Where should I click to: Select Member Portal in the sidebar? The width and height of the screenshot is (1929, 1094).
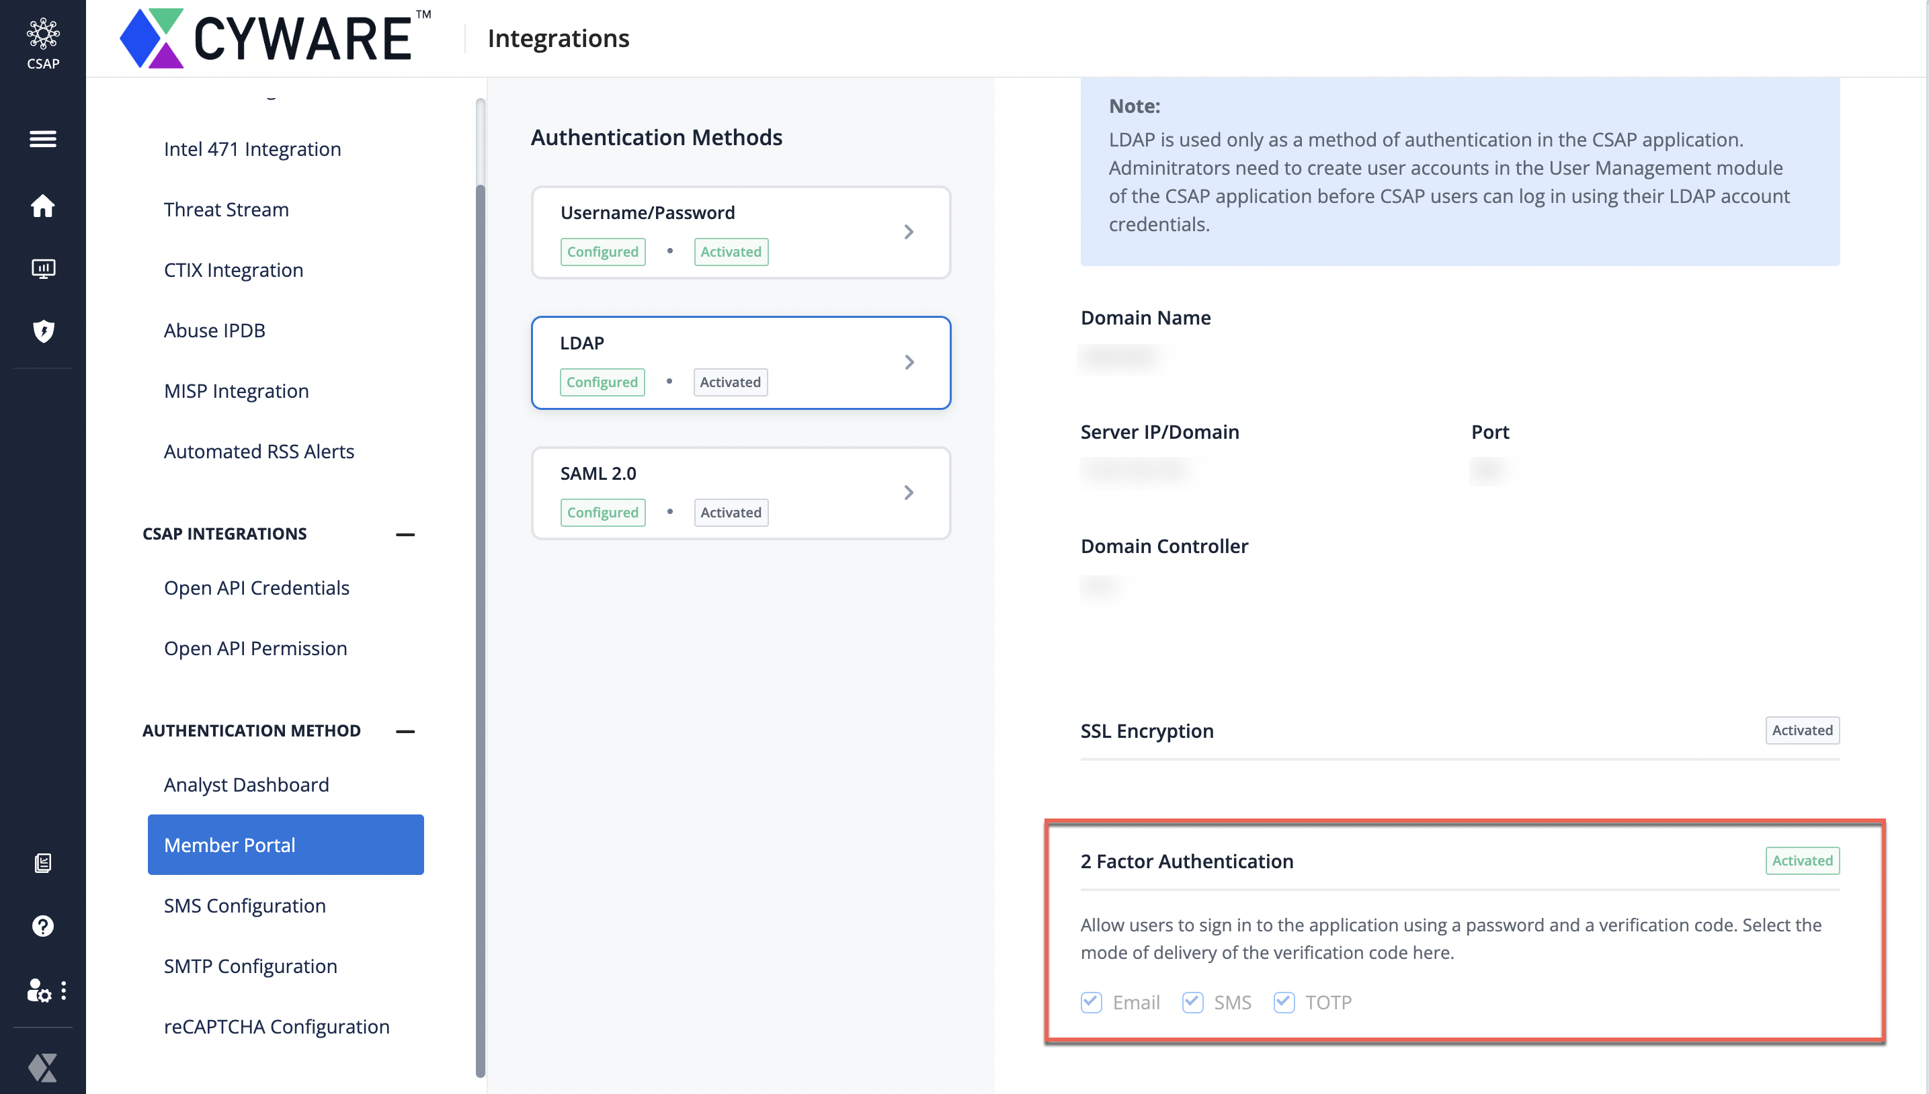[286, 845]
